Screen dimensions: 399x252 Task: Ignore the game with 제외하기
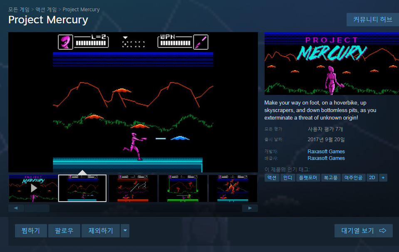click(101, 231)
